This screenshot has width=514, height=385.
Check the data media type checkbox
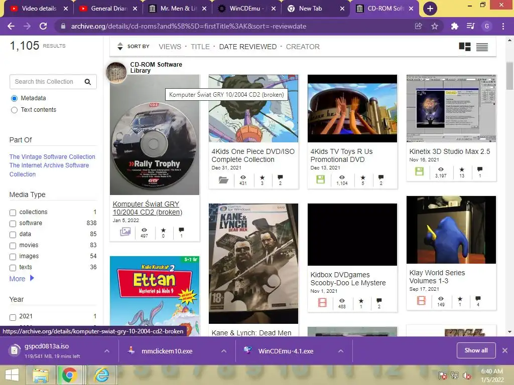13,235
